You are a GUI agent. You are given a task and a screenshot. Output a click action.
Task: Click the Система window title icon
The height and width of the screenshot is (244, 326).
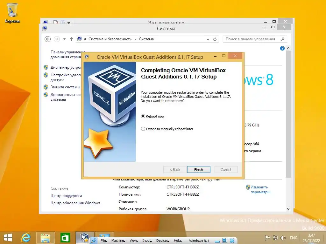pos(45,28)
